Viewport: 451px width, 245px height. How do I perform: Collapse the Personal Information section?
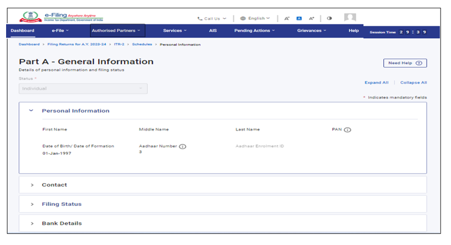point(31,111)
